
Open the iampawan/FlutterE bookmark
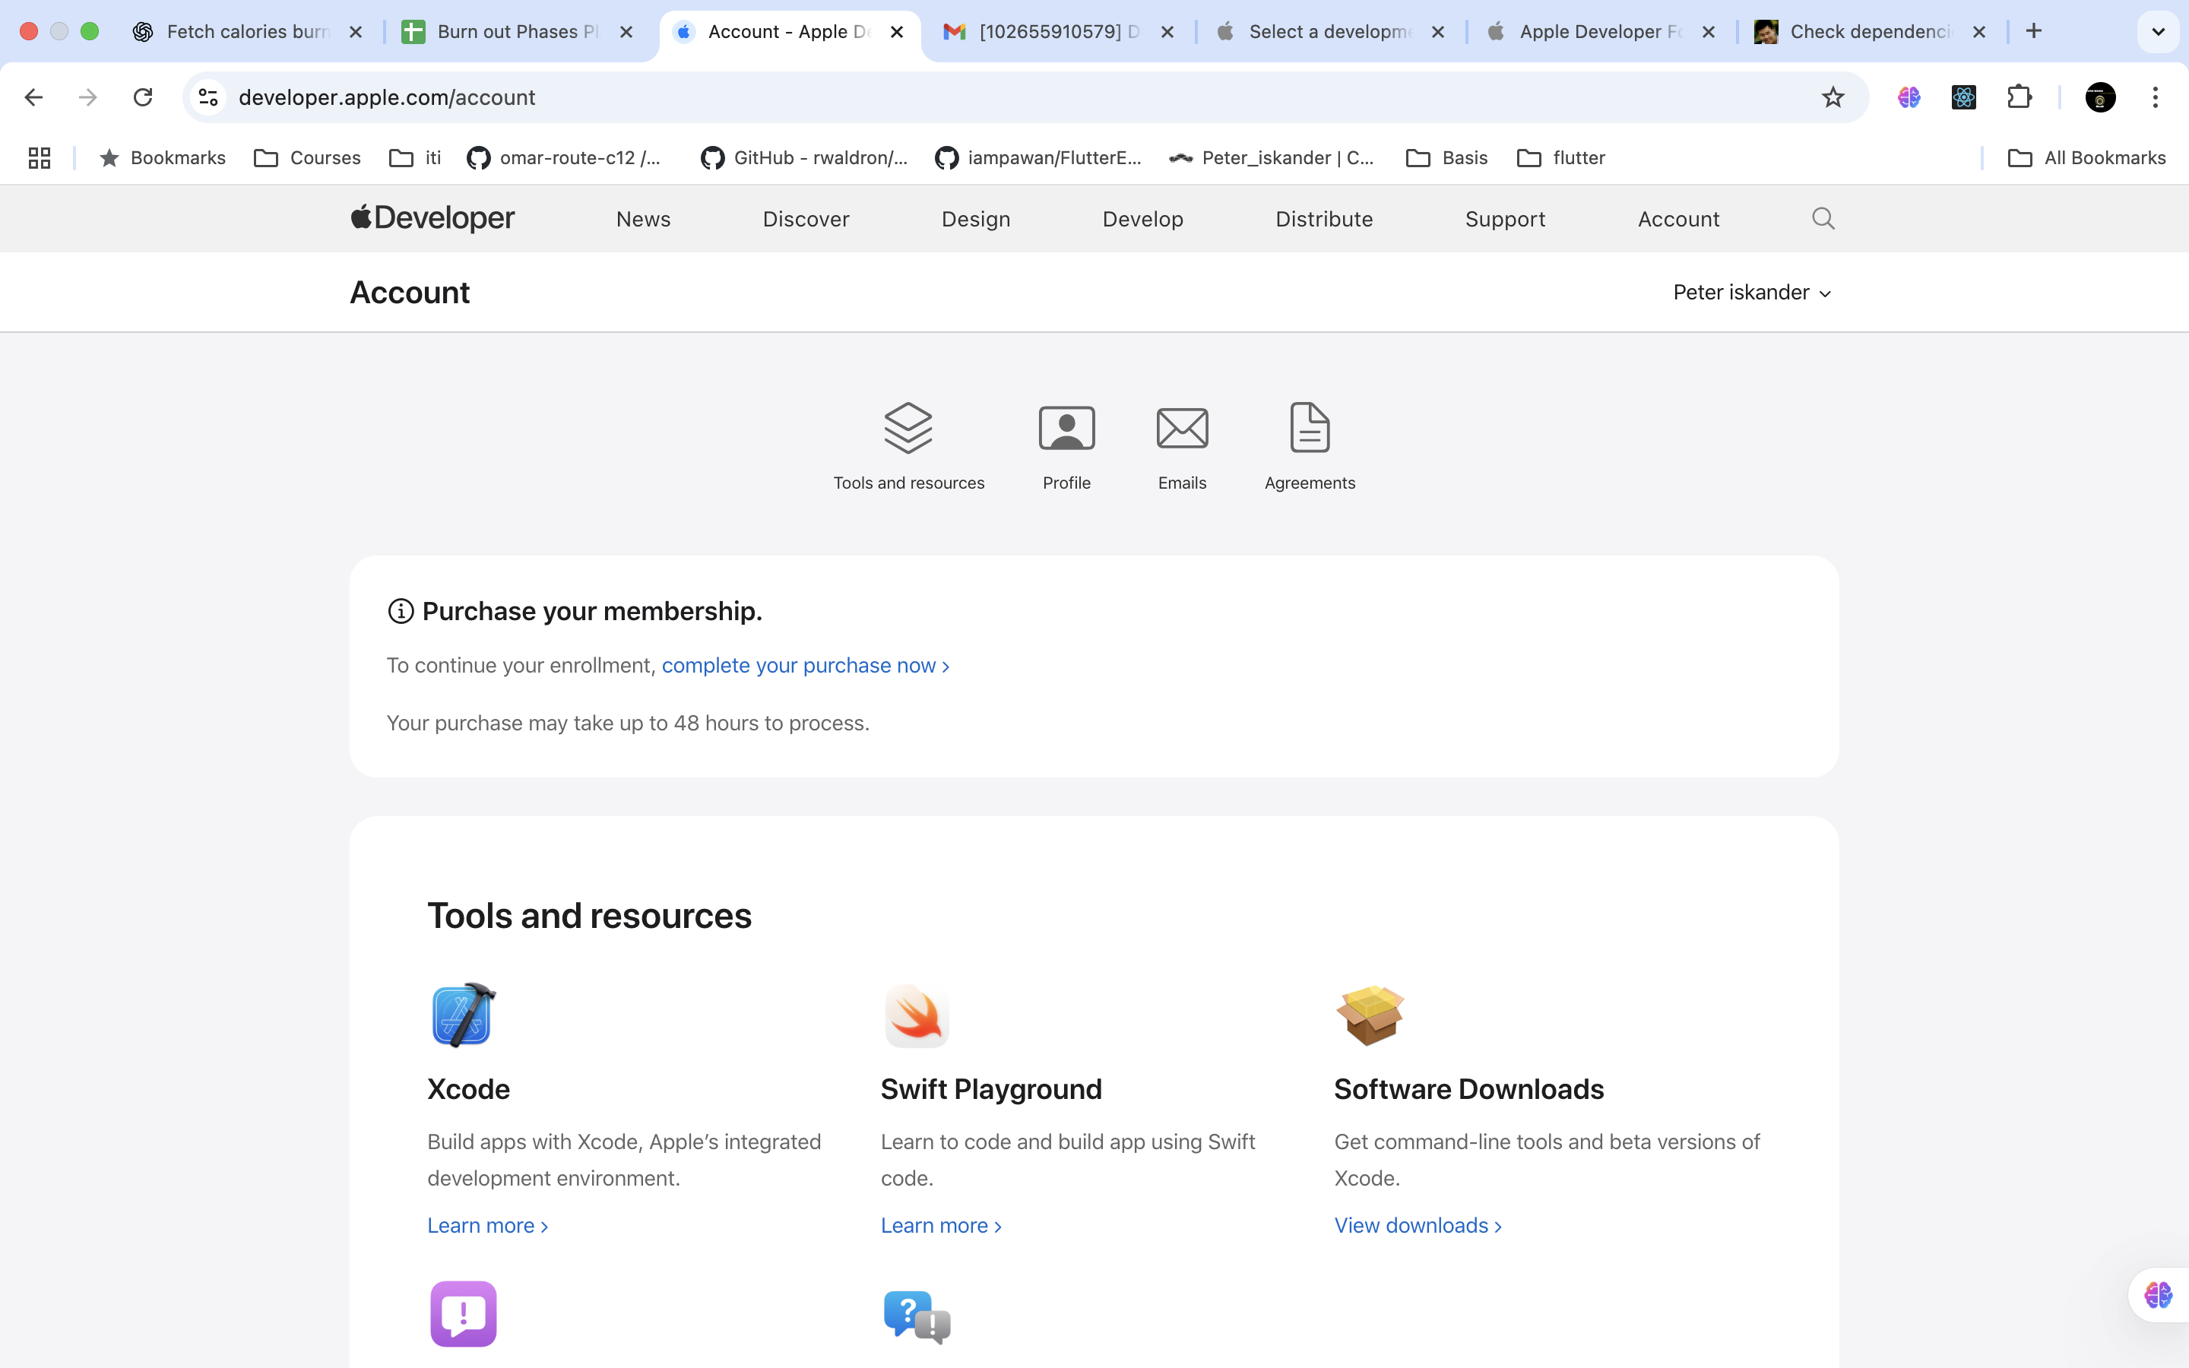pos(1038,158)
